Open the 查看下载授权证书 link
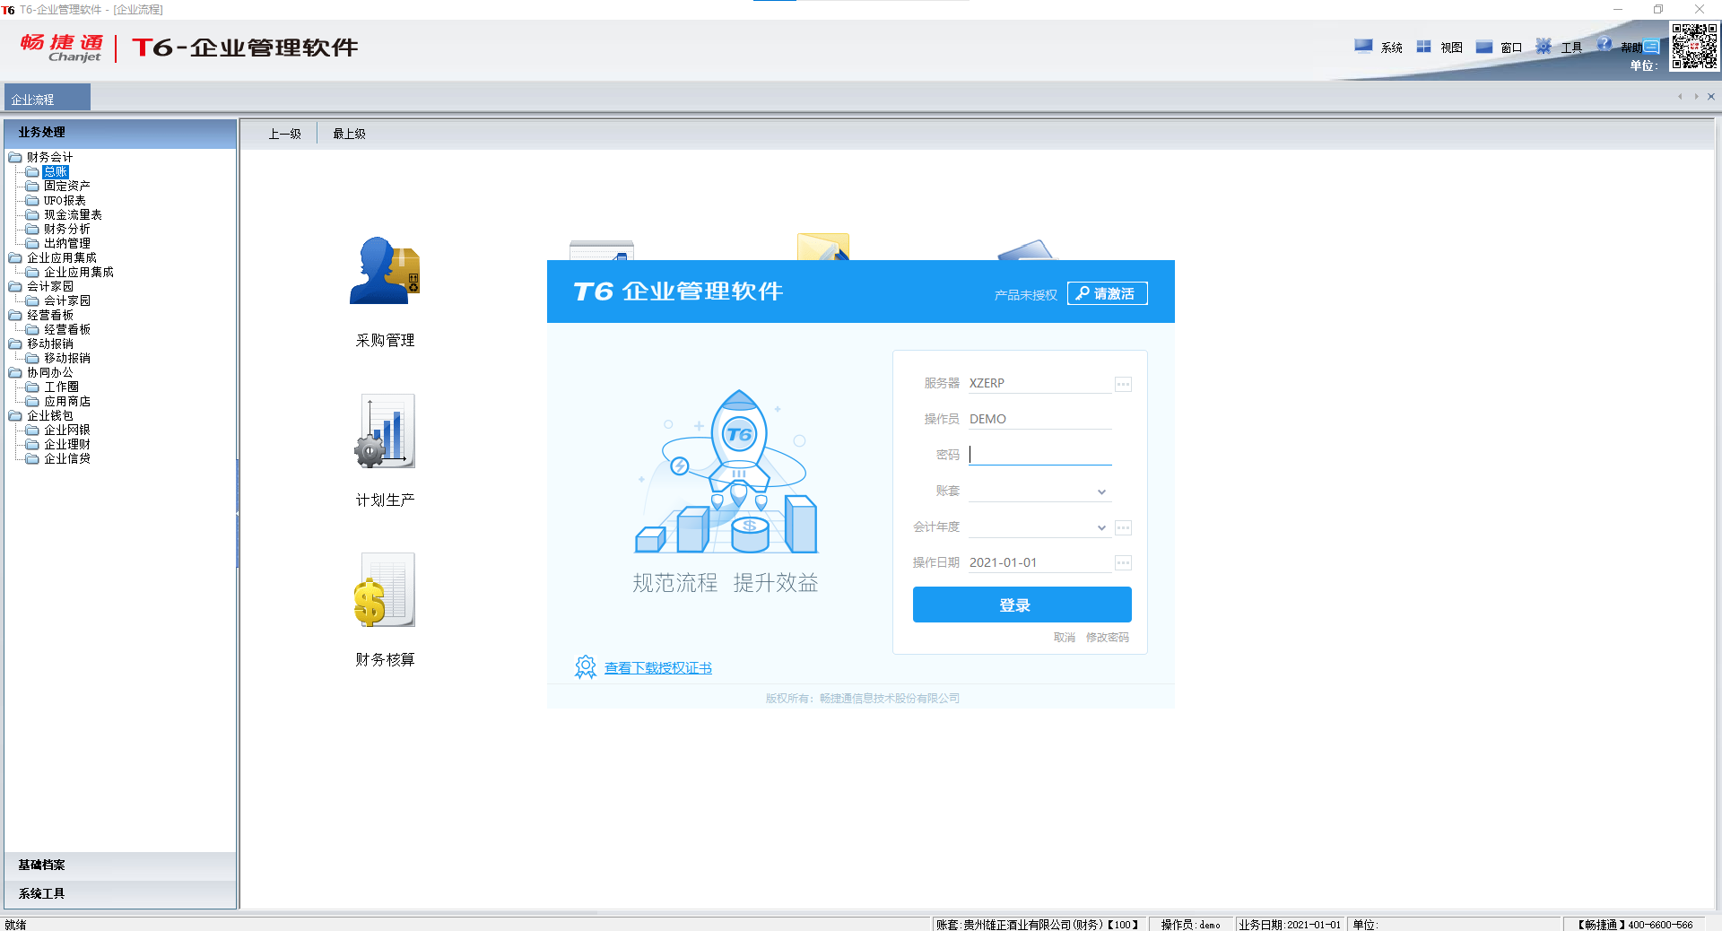This screenshot has height=931, width=1722. click(x=658, y=667)
